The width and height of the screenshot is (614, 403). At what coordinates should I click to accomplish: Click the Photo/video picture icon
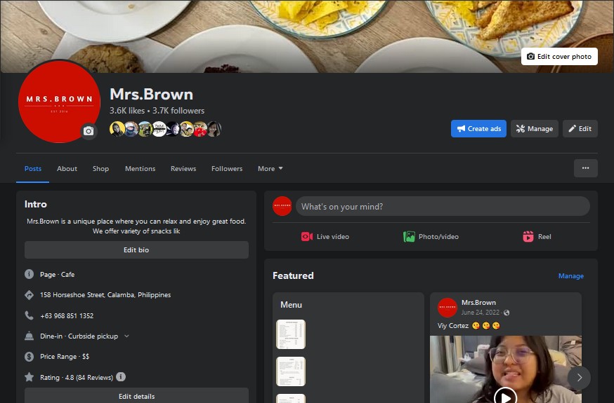(409, 237)
